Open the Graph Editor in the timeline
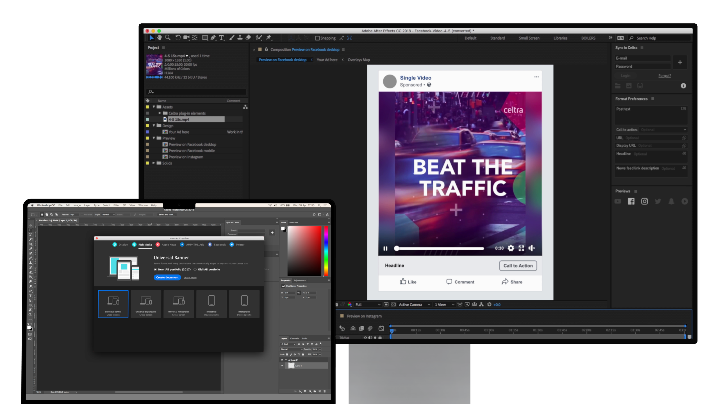This screenshot has width=719, height=404. [x=381, y=328]
